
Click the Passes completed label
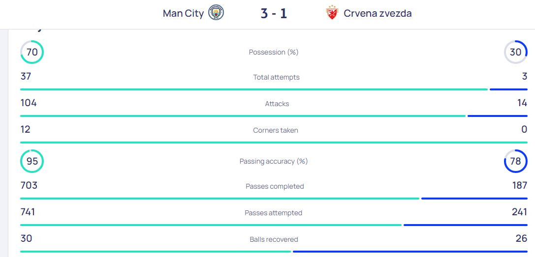275,186
